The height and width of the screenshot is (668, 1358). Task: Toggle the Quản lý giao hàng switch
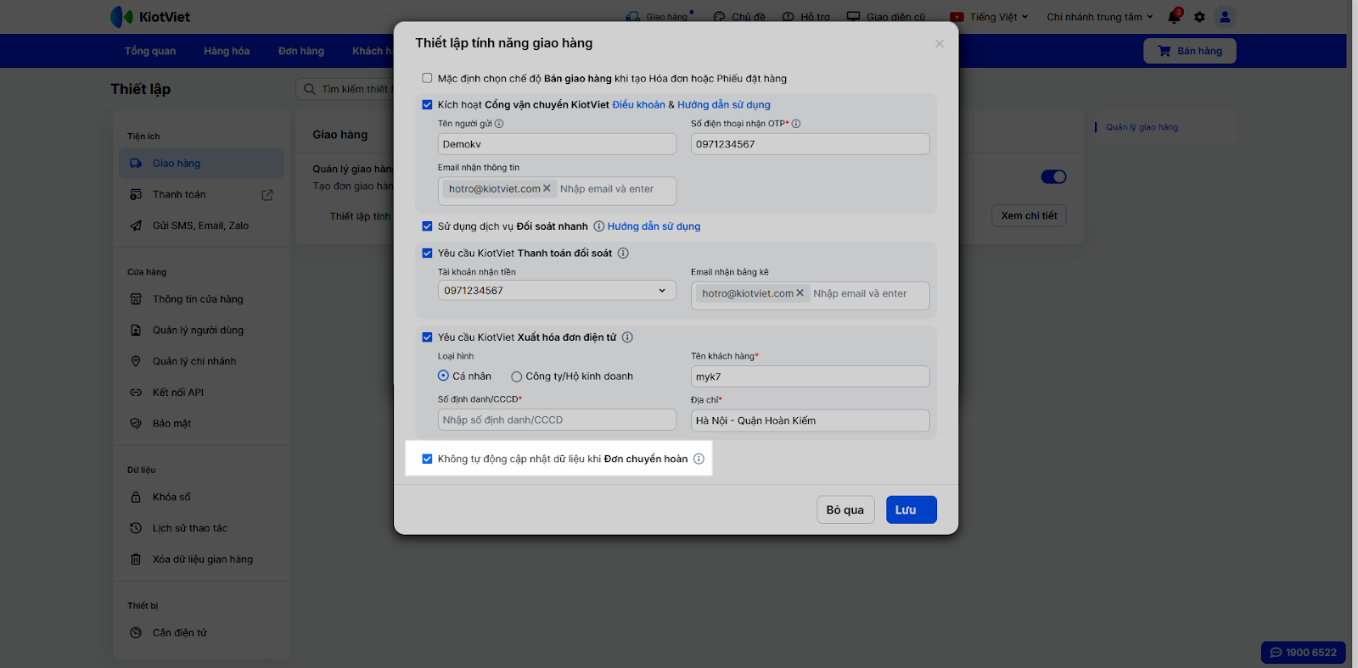tap(1053, 176)
